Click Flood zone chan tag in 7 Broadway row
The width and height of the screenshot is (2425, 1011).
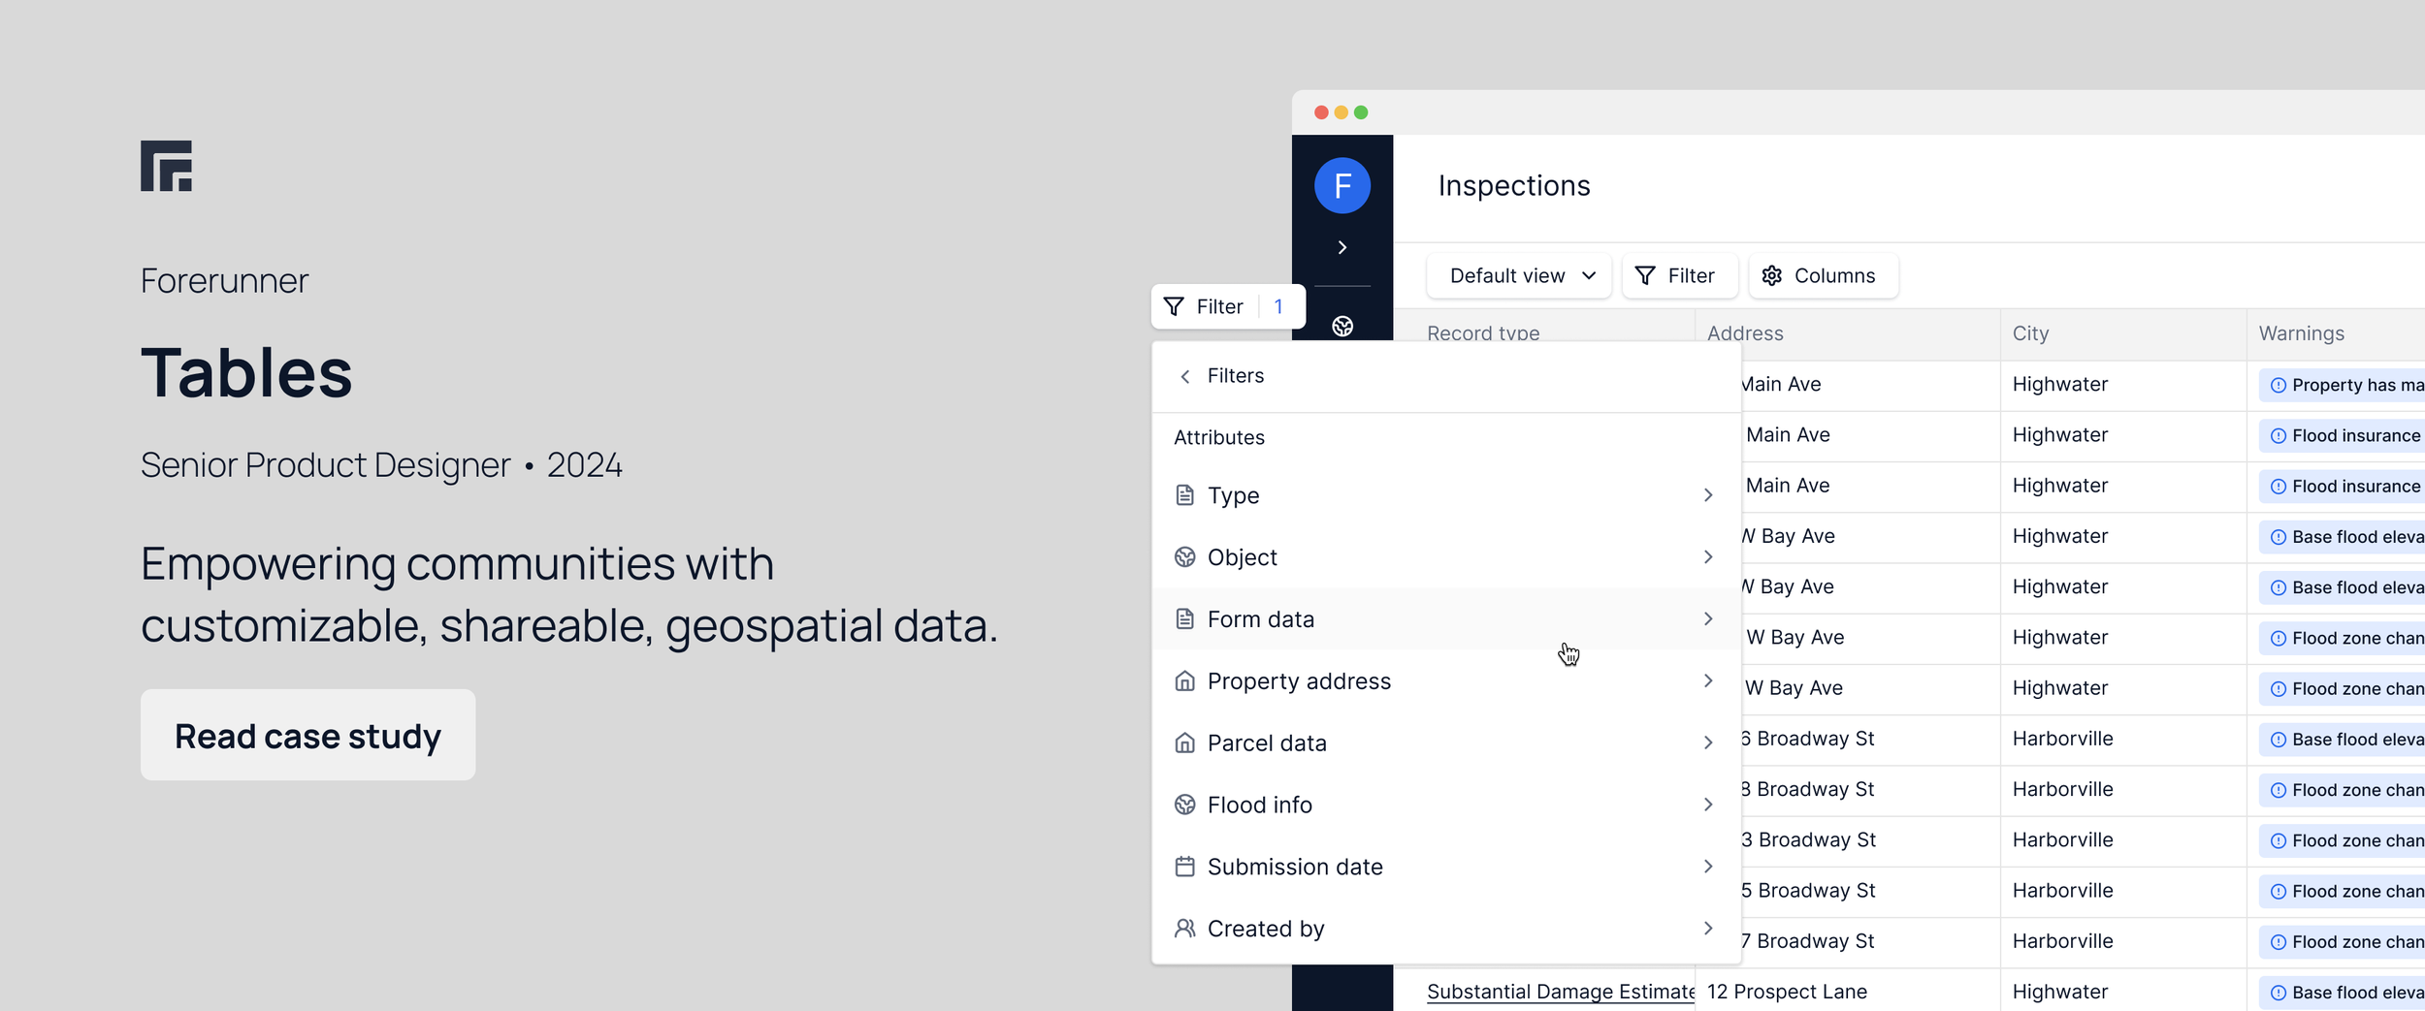point(2343,942)
